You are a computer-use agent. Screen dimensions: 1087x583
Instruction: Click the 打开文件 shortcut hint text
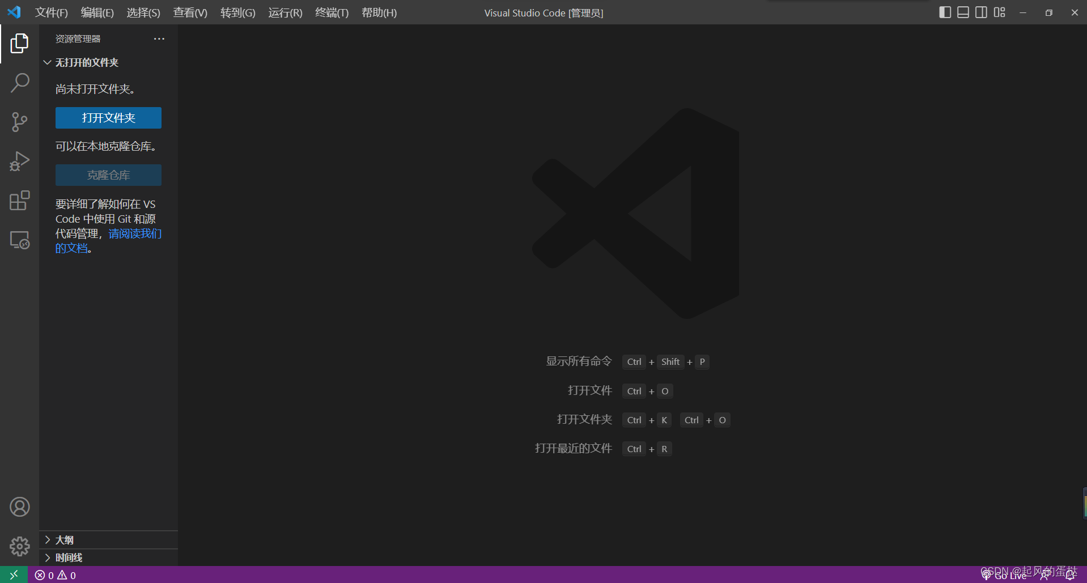click(590, 390)
